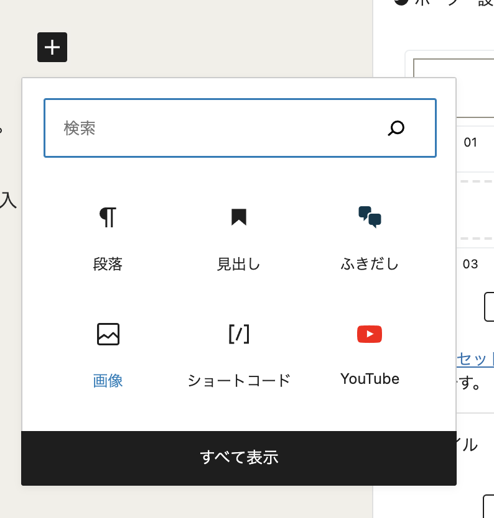This screenshot has height=518, width=494.
Task: Click the ふきだし label text
Action: point(370,265)
